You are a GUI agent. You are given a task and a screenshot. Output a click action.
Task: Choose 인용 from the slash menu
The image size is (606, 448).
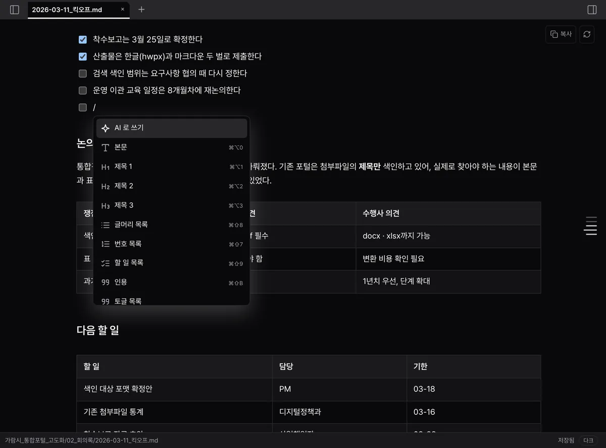[x=172, y=283]
